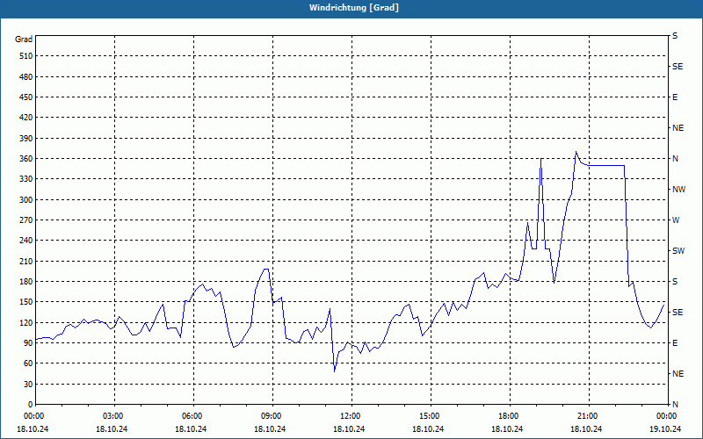Select compass label SE at 120 level
703x439 pixels.
678,313
